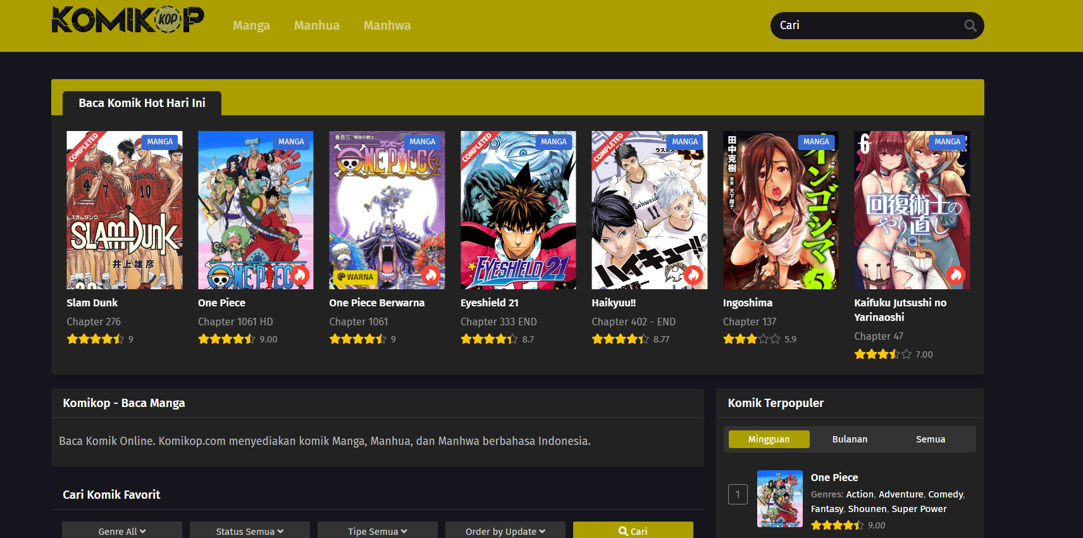The height and width of the screenshot is (538, 1083).
Task: Open the Tipe Semua dropdown
Action: (x=378, y=530)
